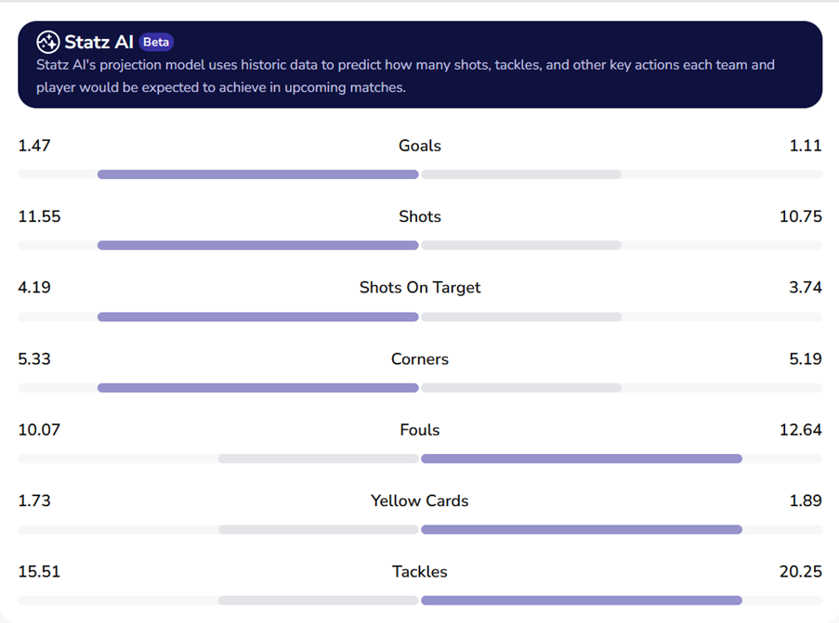Click the 1.47 goals projection value
This screenshot has height=623, width=839.
[34, 146]
